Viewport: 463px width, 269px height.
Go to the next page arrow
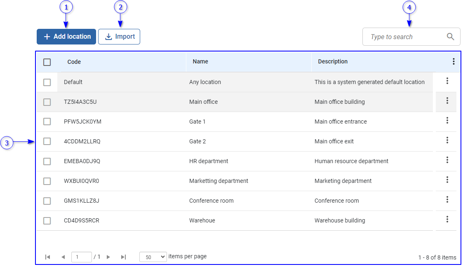(x=108, y=257)
